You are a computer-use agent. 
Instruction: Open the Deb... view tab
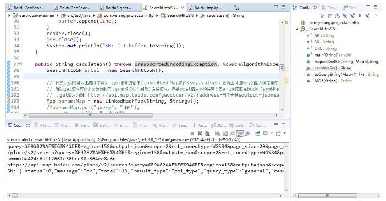238,125
